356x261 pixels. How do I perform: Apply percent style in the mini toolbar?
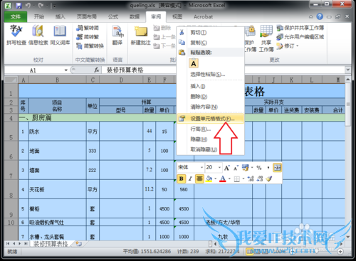click(x=259, y=168)
